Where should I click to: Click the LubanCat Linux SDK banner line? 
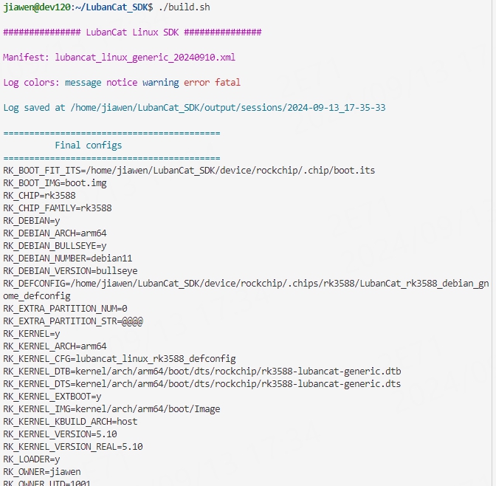133,32
